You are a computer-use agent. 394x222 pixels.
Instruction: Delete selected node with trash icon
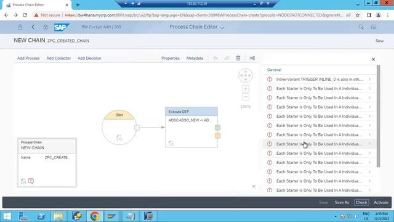[238, 58]
